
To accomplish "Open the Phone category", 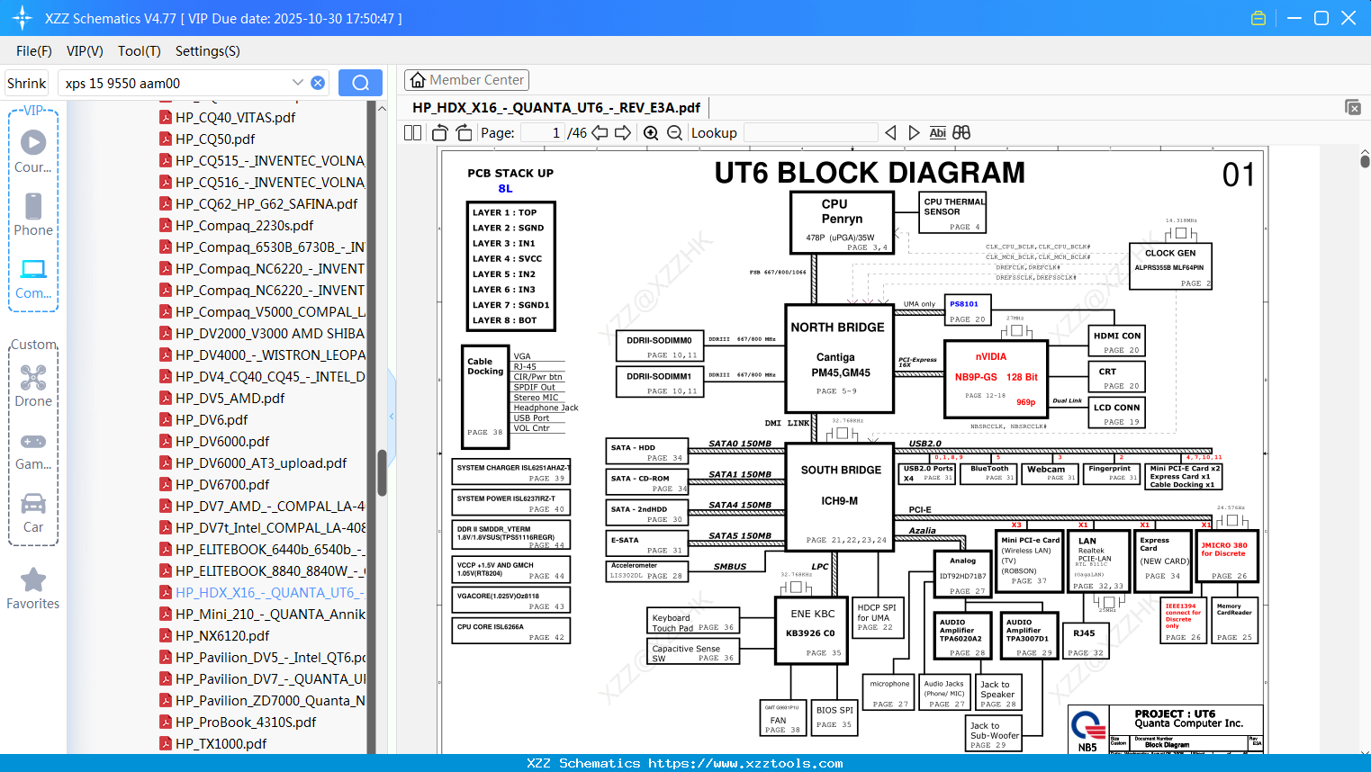I will [33, 214].
